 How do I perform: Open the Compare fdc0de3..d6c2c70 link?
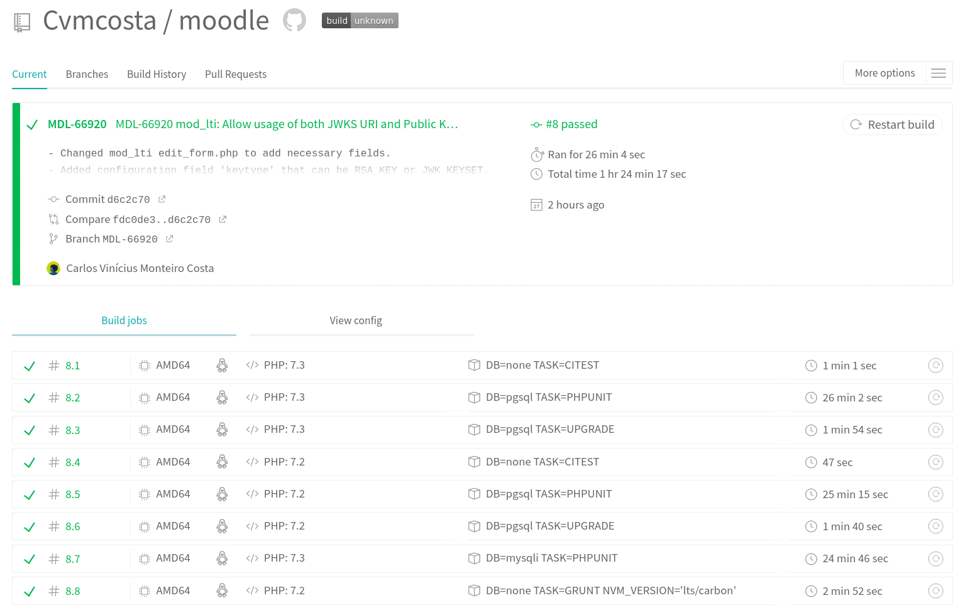click(x=138, y=219)
